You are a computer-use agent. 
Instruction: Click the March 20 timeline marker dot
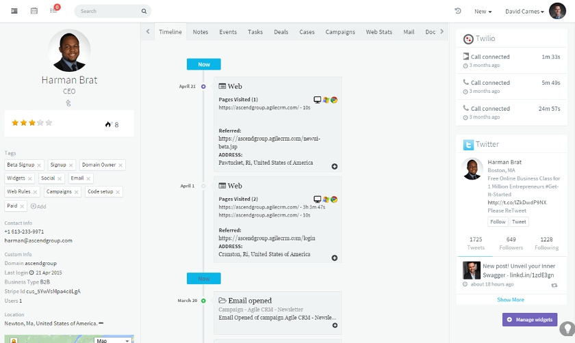tap(203, 301)
